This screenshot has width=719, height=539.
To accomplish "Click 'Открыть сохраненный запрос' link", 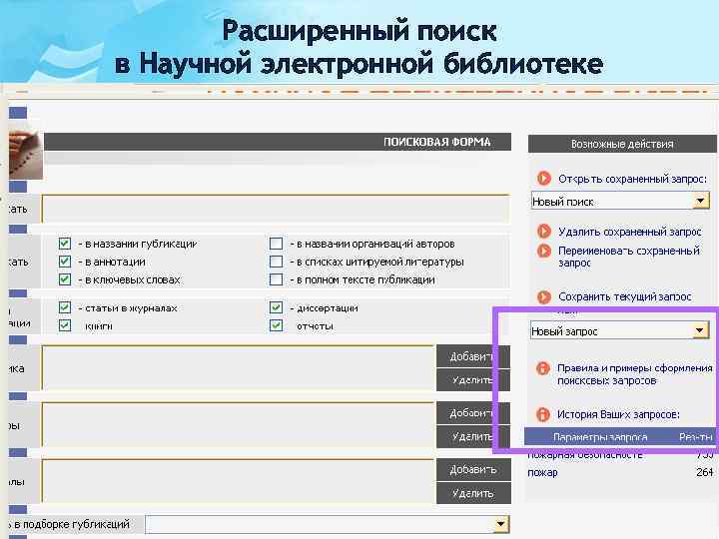I will tap(632, 179).
